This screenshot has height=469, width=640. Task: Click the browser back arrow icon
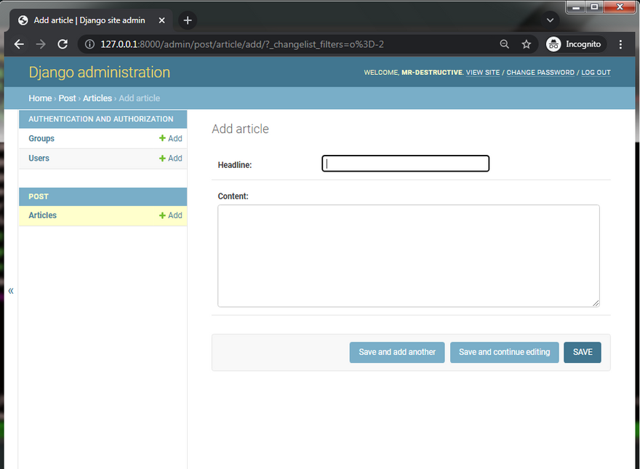[x=19, y=44]
